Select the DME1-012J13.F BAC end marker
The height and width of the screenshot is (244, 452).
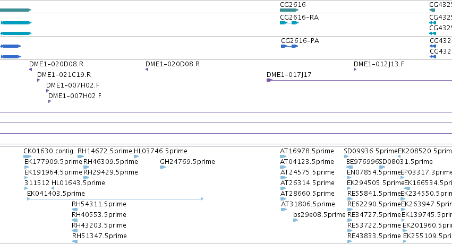[355, 69]
